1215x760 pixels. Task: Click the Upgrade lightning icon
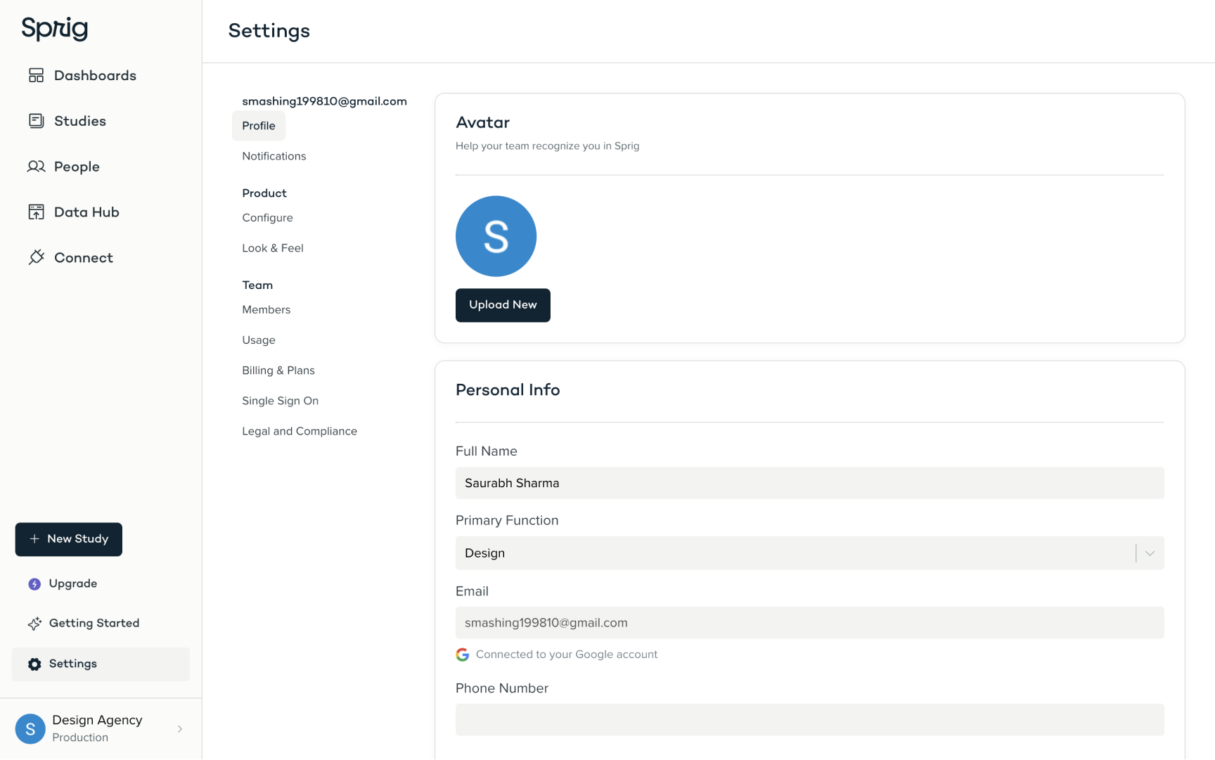click(x=33, y=584)
